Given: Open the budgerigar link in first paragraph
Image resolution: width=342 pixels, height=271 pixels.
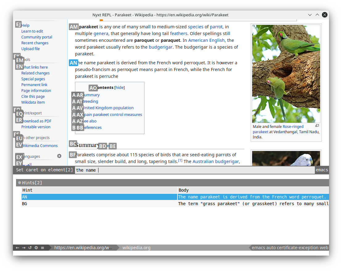Looking at the screenshot, I should [x=161, y=47].
